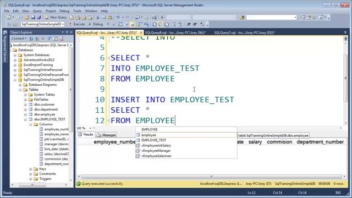Click the Cut scissors icon
The image size is (352, 198).
coord(98,17)
